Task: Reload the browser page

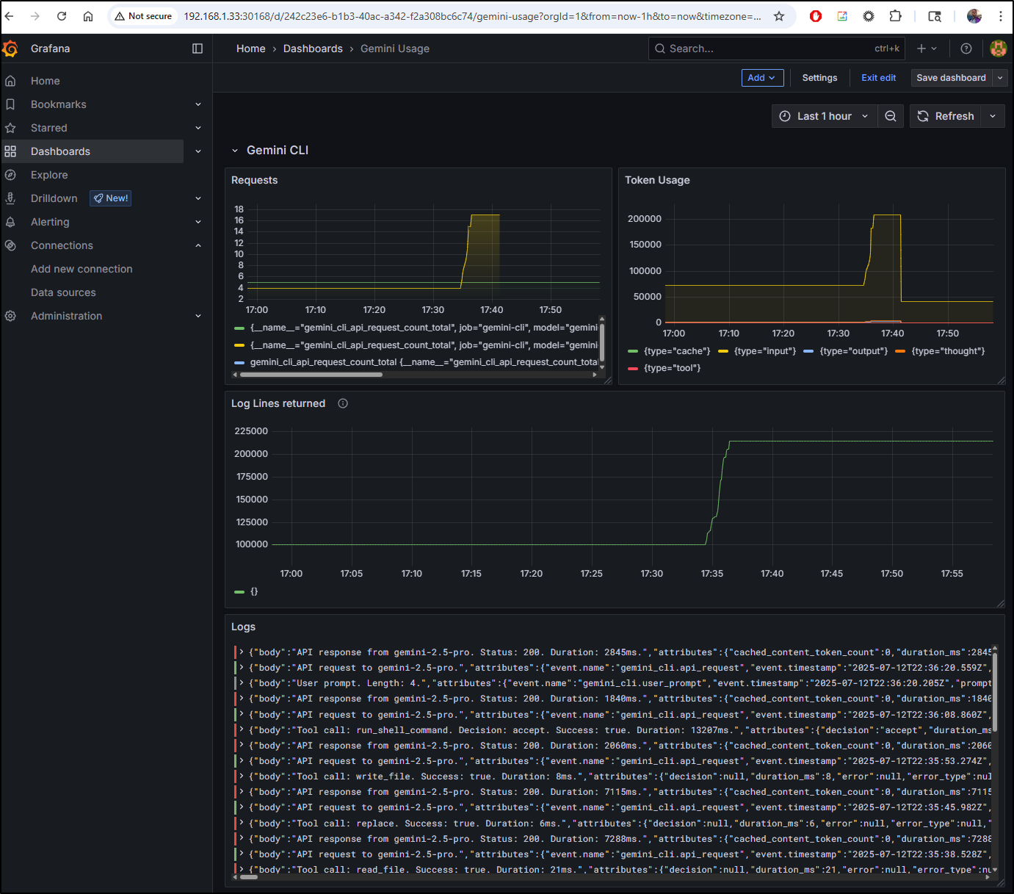Action: tap(62, 16)
